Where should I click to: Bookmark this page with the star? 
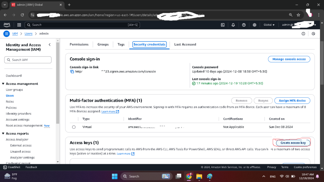tap(298, 15)
